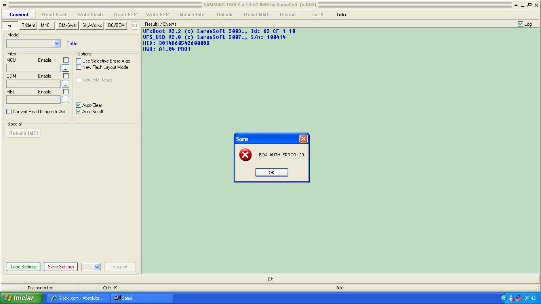Click the 'HID: 3814D6054260008B' log line
Viewport: 541px width, 304px height.
pos(176,43)
